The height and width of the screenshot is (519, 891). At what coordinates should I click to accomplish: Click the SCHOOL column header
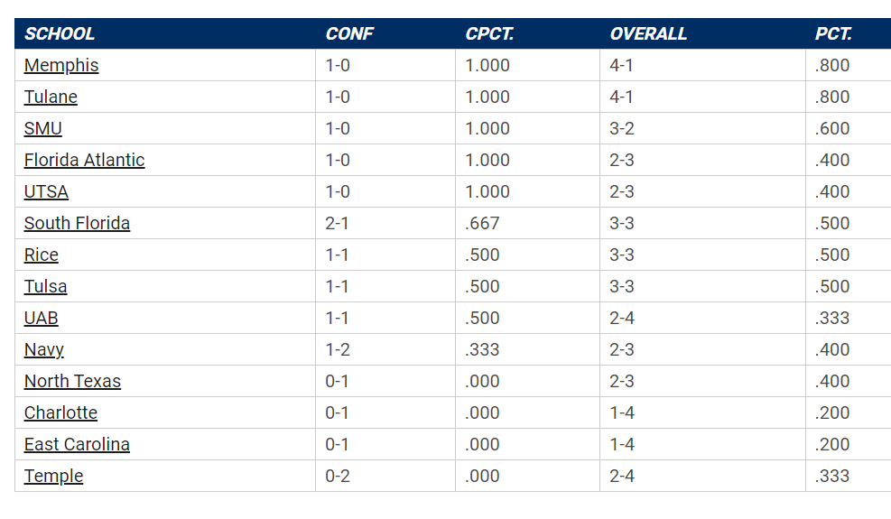(59, 33)
